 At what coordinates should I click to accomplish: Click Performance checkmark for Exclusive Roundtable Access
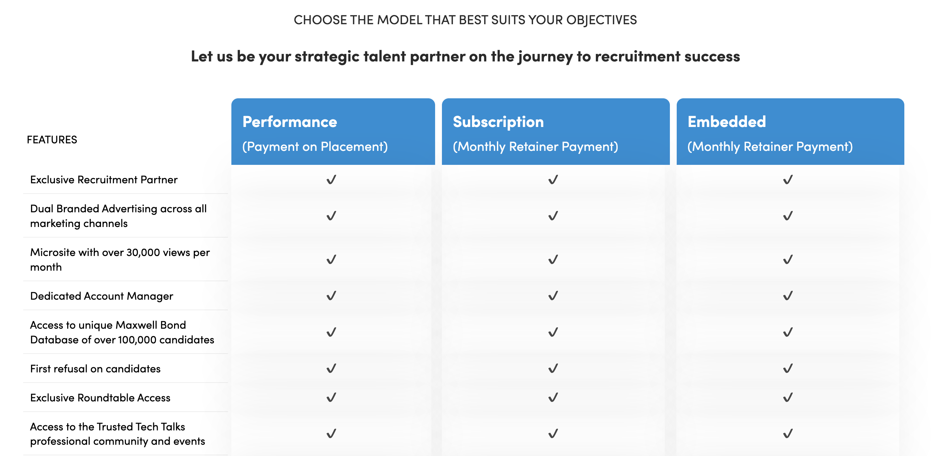[x=331, y=398]
